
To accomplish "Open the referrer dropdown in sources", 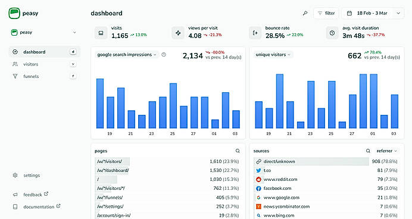I will point(387,151).
